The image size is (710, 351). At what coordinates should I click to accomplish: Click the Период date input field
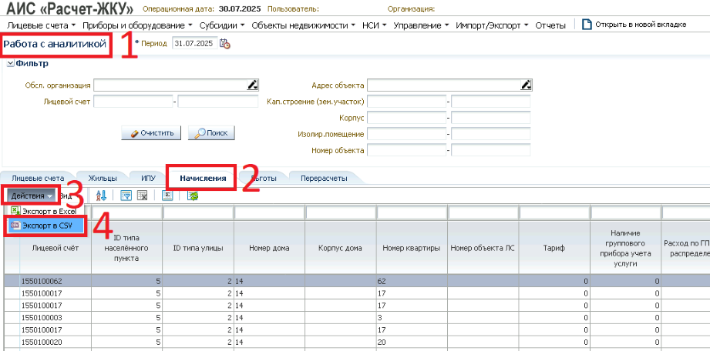[194, 44]
